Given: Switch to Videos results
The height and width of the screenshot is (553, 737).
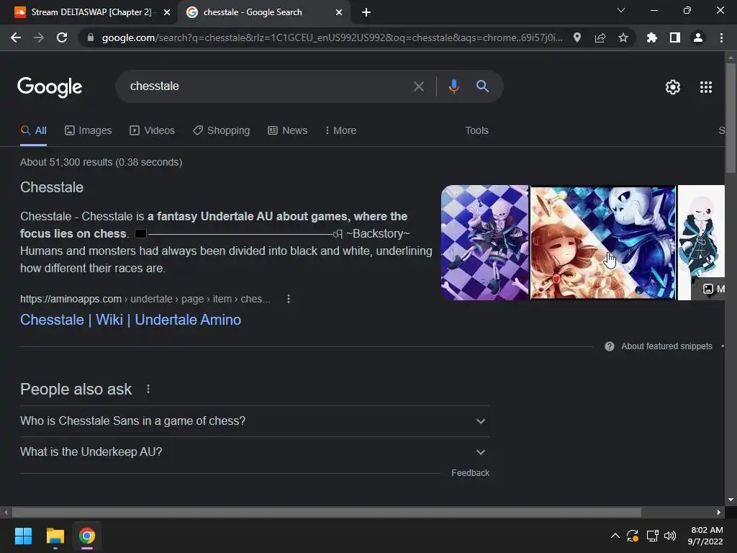Looking at the screenshot, I should 153,130.
